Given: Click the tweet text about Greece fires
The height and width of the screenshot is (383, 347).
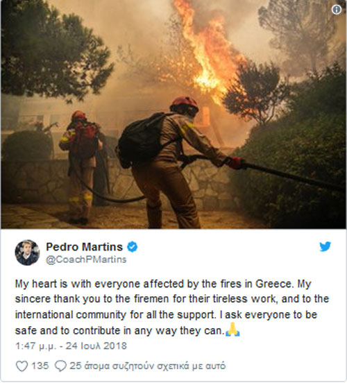Looking at the screenshot, I should click(172, 307).
